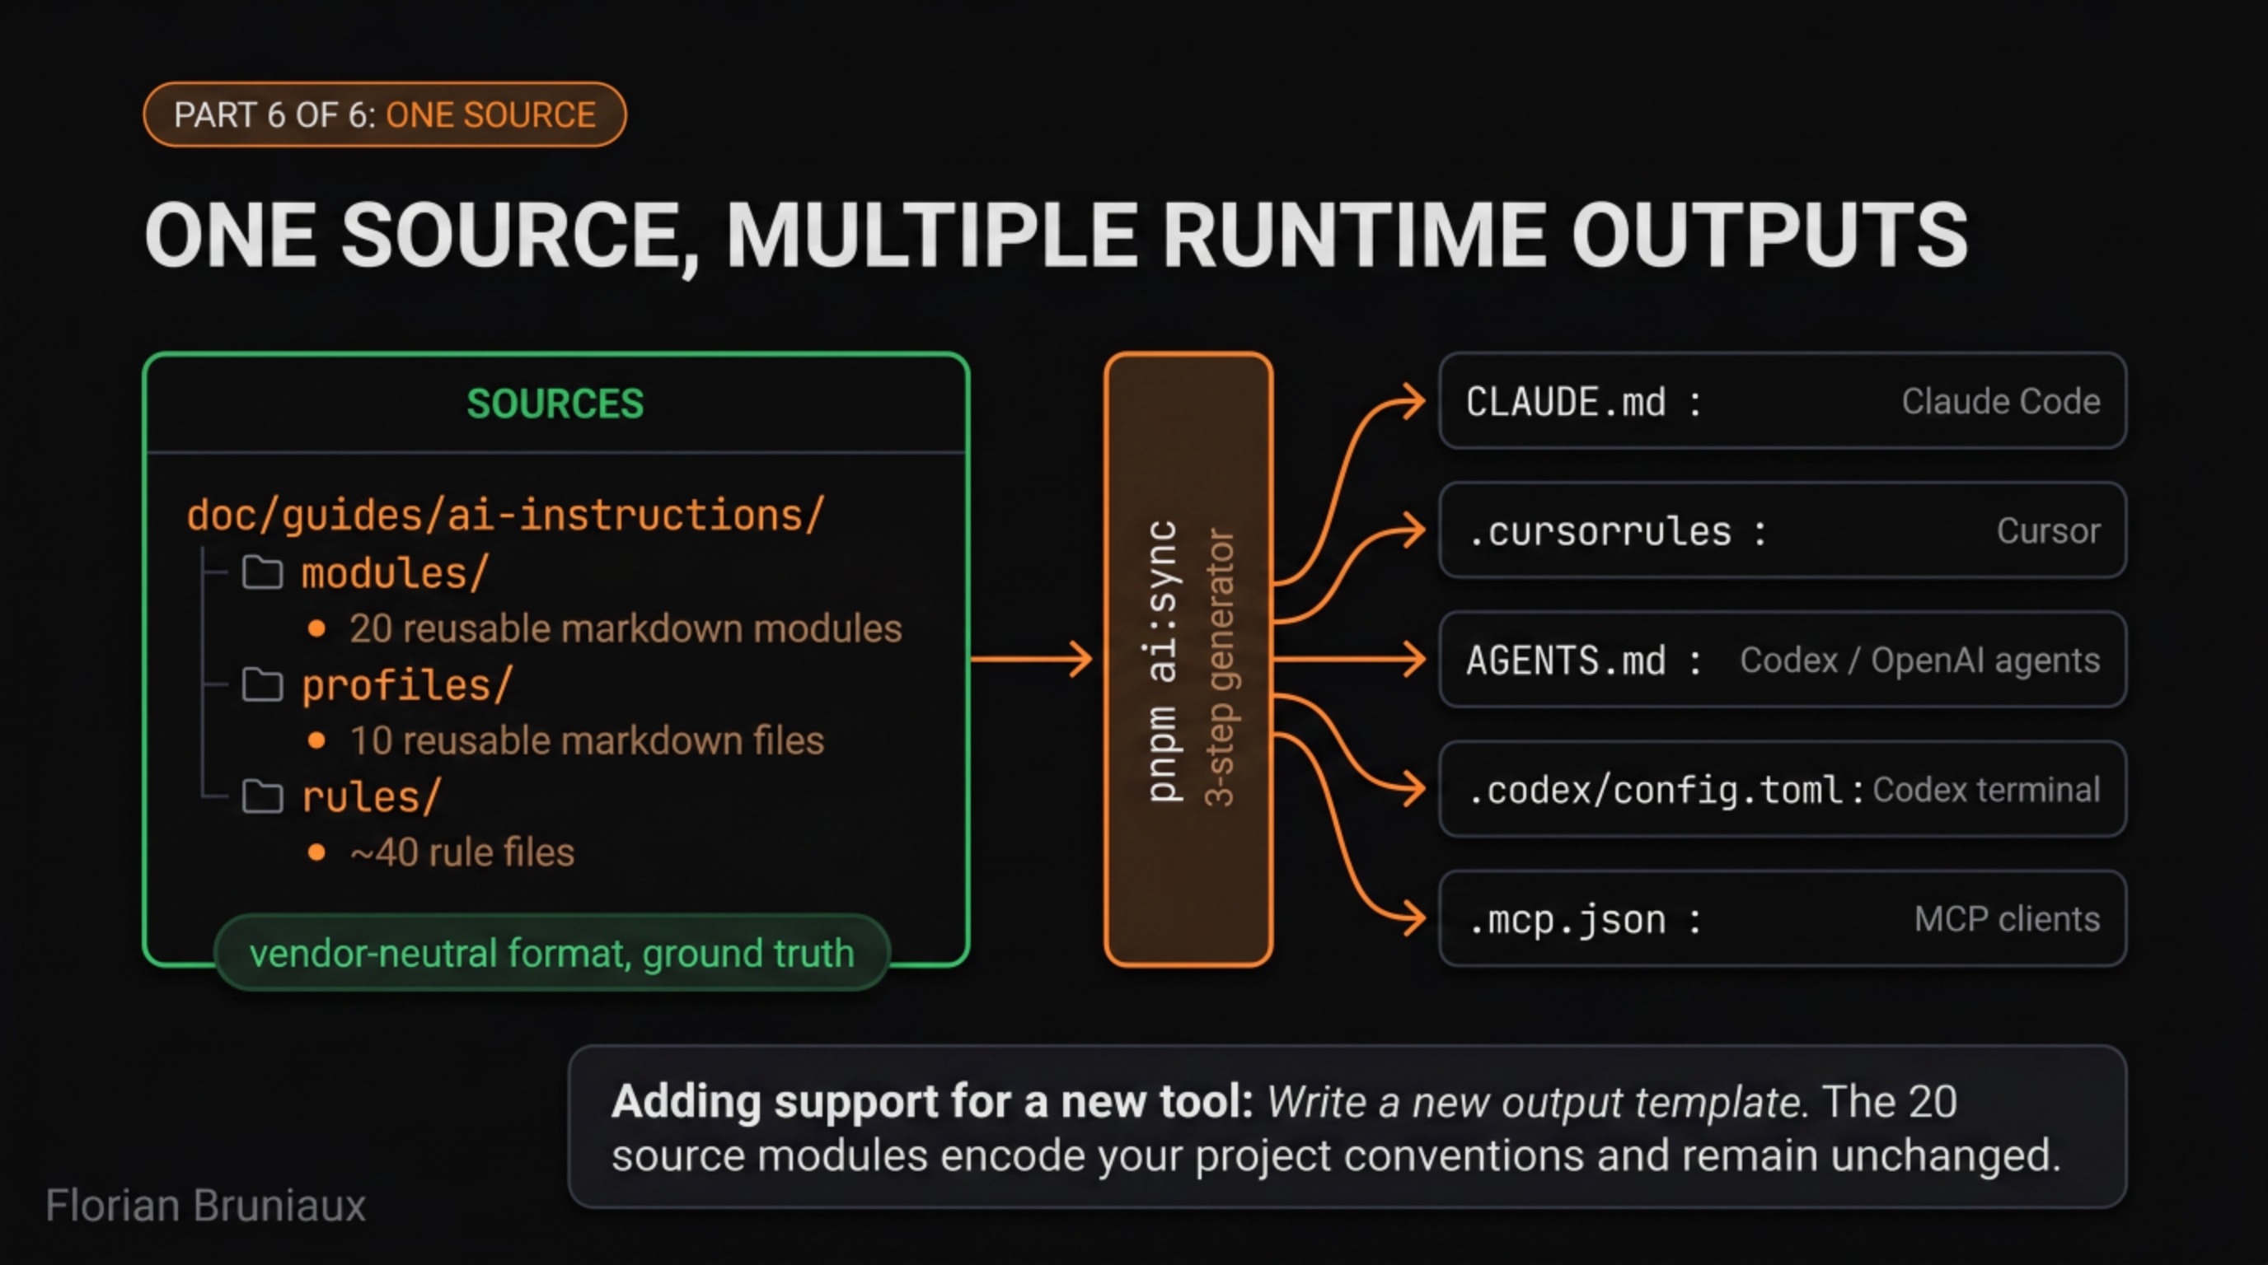Click the 'Cursor' label

[2048, 530]
